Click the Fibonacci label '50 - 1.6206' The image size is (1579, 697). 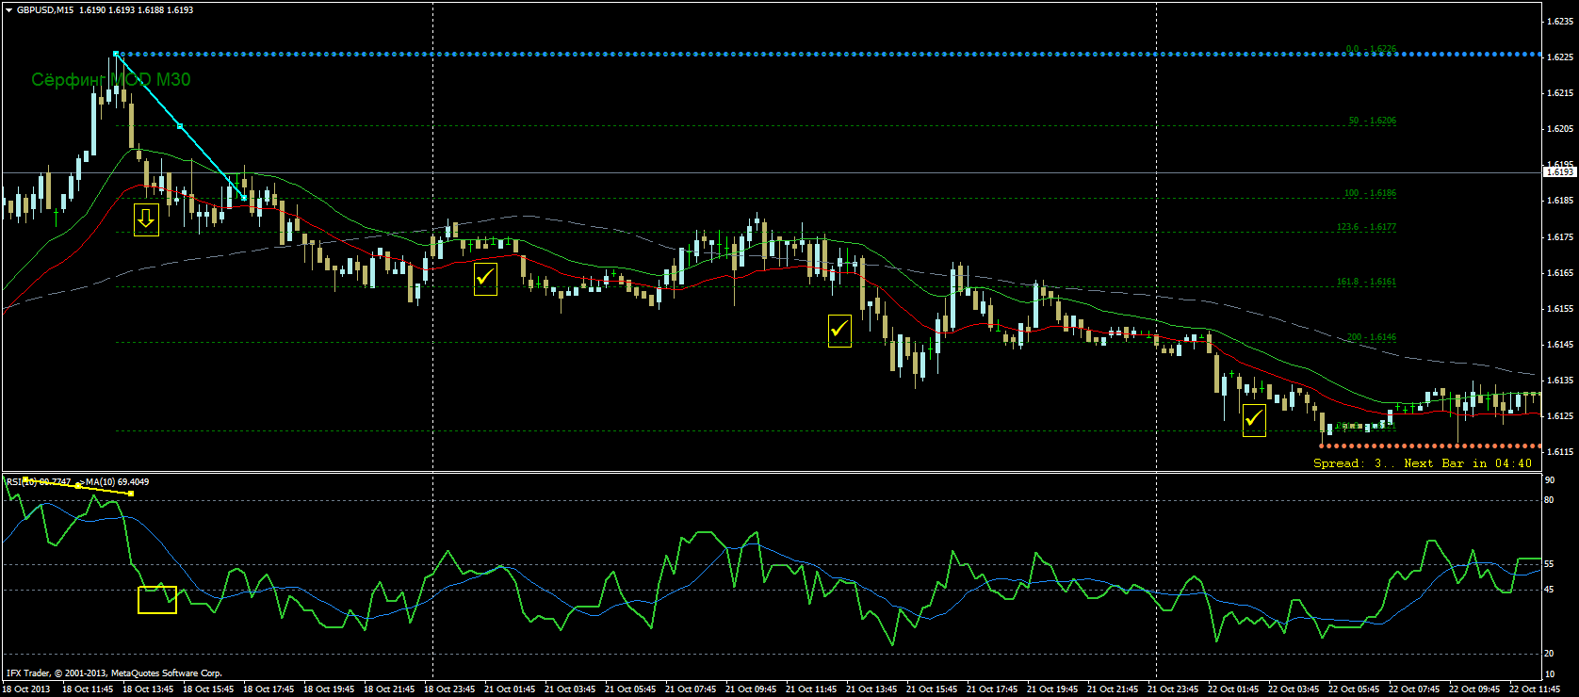click(1372, 121)
